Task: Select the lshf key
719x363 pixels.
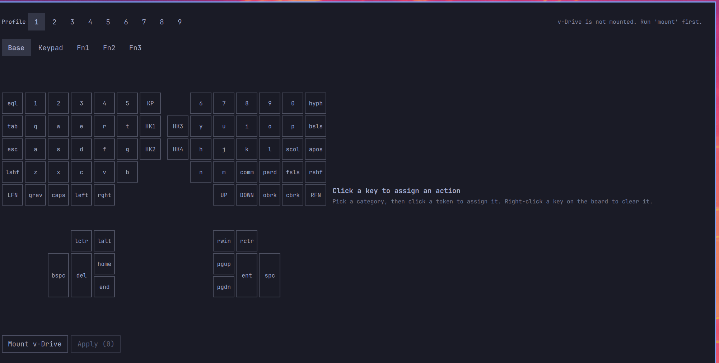Action: [x=13, y=172]
